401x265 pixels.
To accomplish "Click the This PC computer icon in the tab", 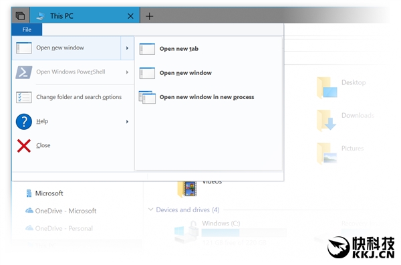I will pyautogui.click(x=40, y=16).
